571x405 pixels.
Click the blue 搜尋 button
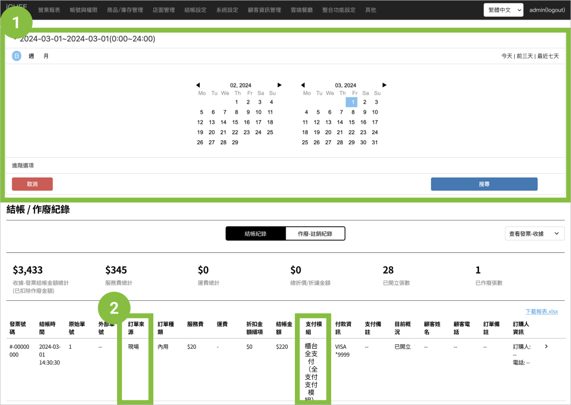coord(484,184)
